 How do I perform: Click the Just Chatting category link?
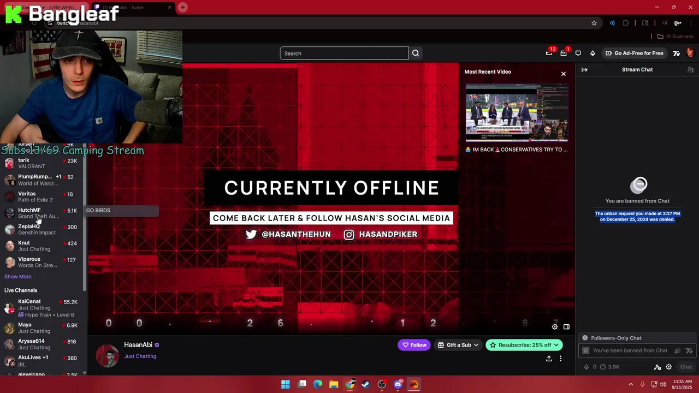pyautogui.click(x=140, y=356)
